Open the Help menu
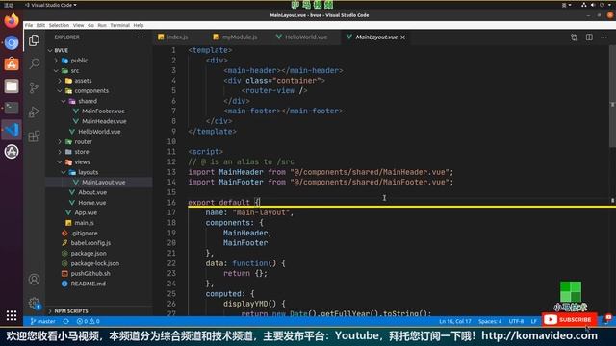The width and height of the screenshot is (616, 346). 139,25
